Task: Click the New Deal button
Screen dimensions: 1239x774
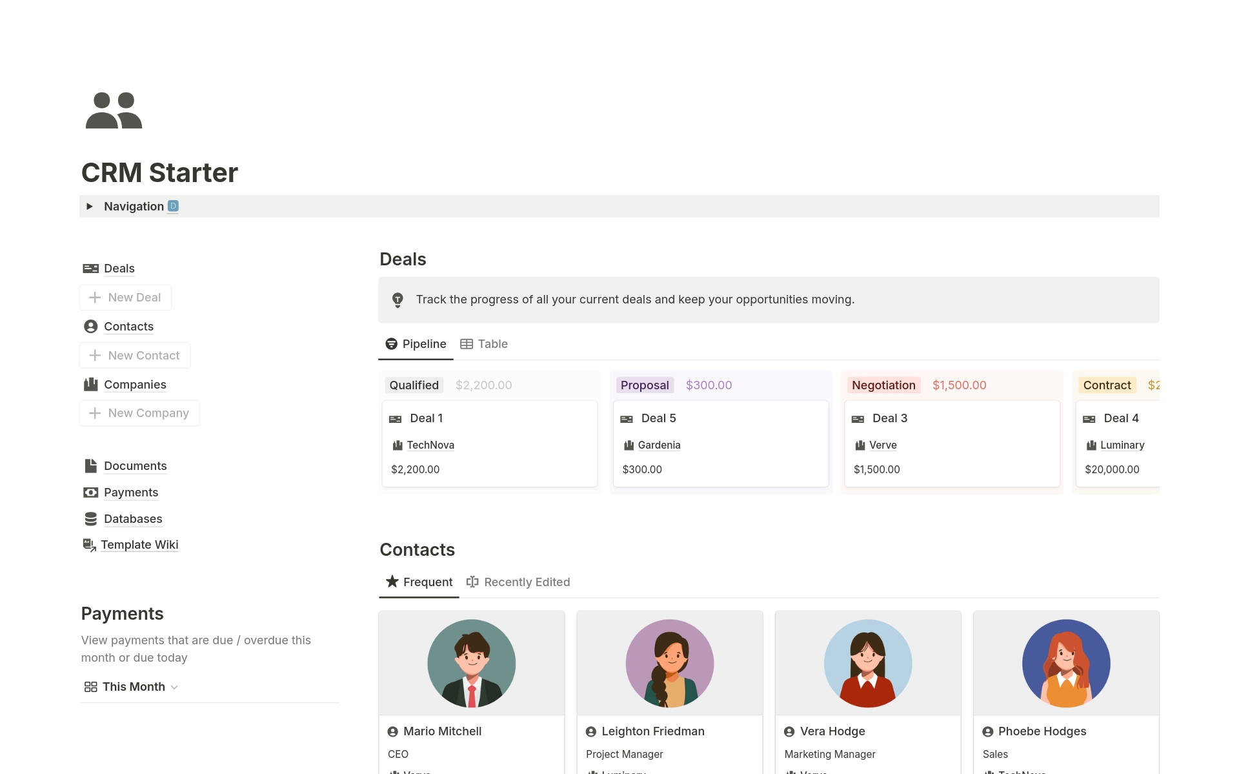Action: (125, 298)
